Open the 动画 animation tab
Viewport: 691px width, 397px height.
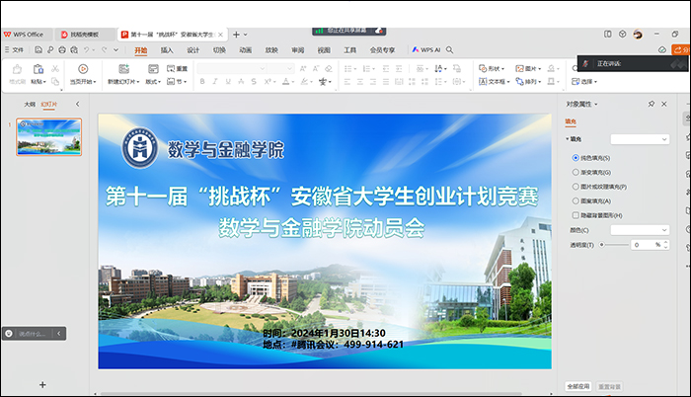tap(245, 49)
